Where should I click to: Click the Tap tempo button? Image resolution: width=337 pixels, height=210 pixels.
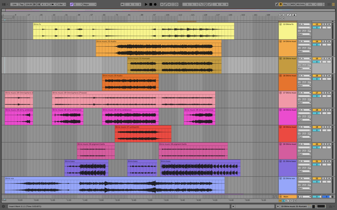point(21,4)
